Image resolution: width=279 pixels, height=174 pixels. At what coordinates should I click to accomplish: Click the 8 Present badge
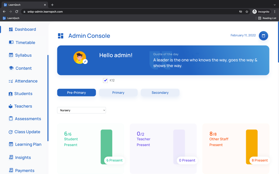(260, 160)
